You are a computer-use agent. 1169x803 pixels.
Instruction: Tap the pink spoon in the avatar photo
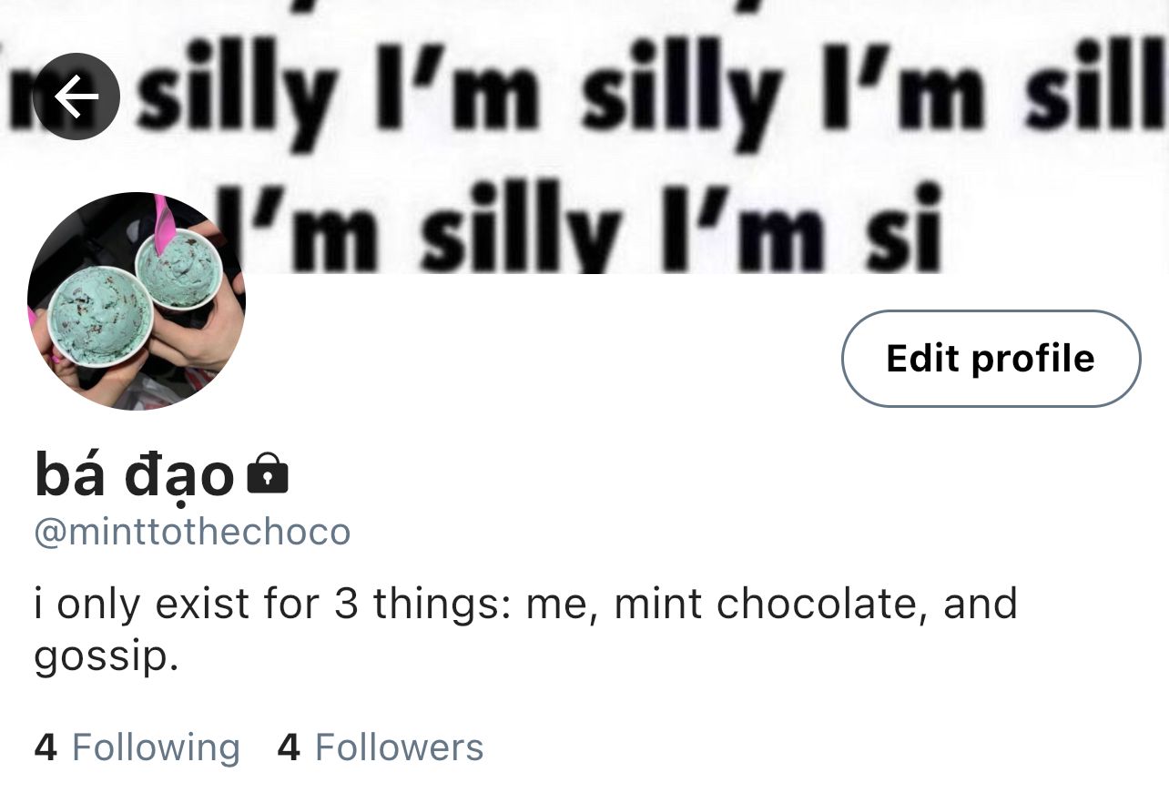164,224
